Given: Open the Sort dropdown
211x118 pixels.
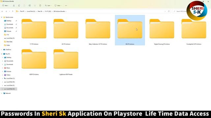Looking at the screenshot, I should click(x=48, y=6).
